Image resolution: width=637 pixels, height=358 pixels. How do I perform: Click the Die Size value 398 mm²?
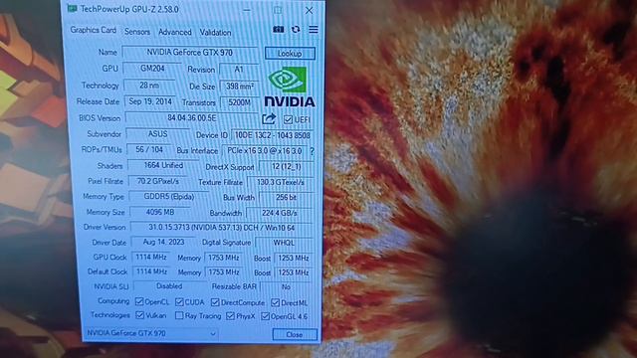[x=239, y=87]
